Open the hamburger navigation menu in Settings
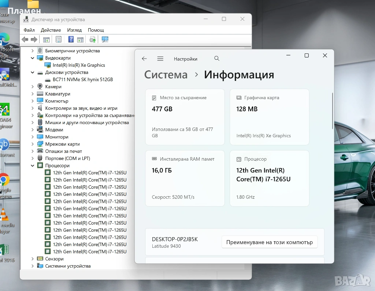Image resolution: width=375 pixels, height=291 pixels. click(x=160, y=59)
